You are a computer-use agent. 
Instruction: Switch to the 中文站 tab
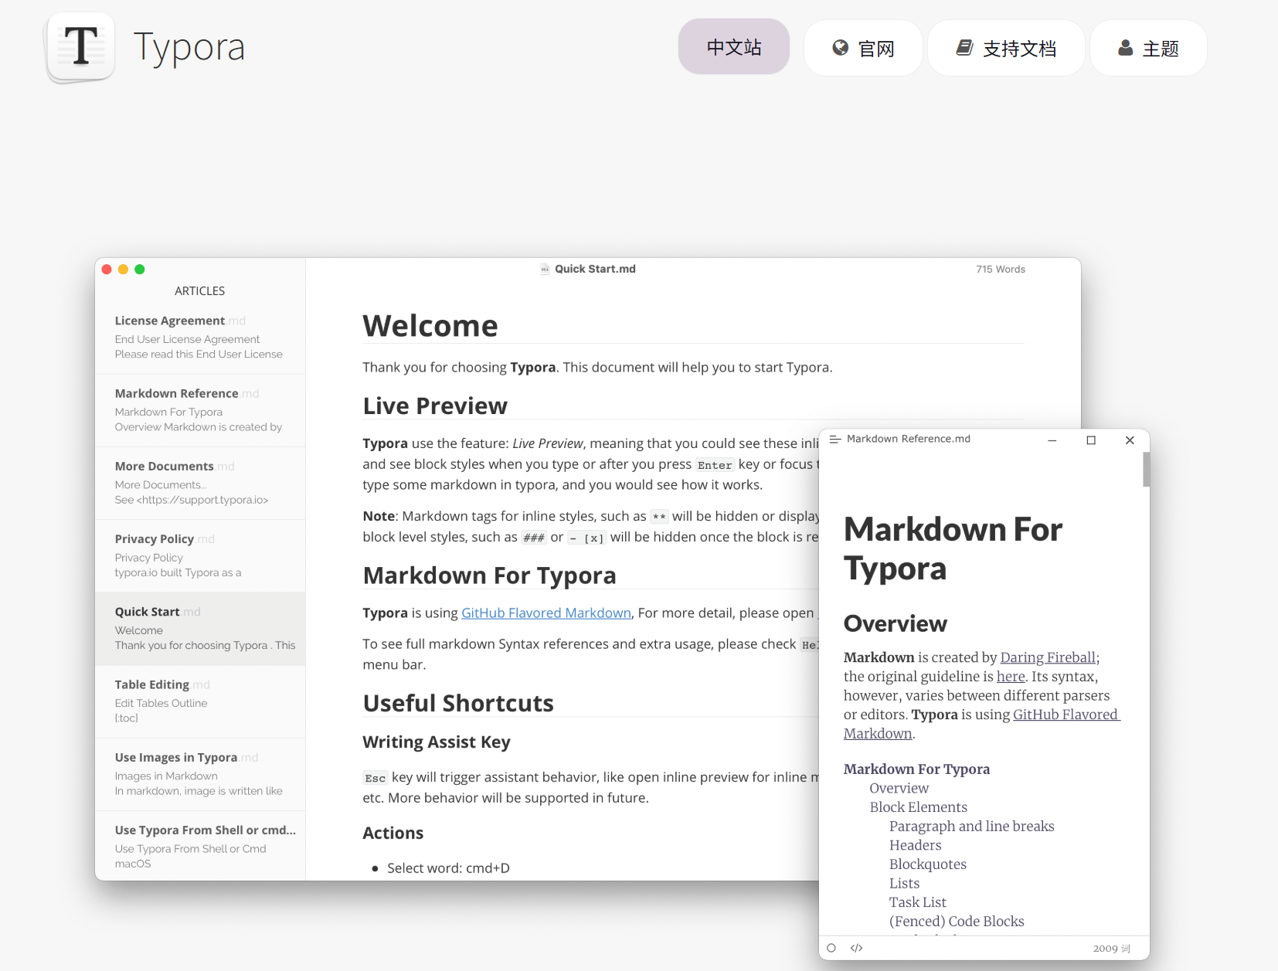(x=734, y=47)
